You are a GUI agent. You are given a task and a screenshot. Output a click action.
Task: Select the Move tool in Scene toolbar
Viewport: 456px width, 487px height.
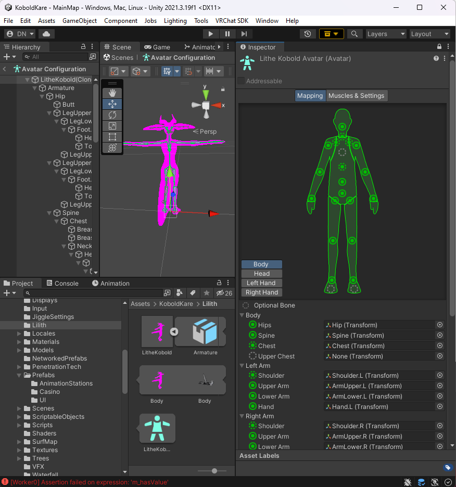[112, 104]
